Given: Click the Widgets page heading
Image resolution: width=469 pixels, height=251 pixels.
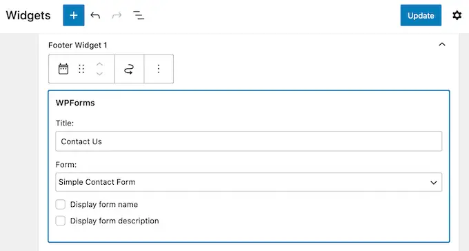Looking at the screenshot, I should (28, 15).
